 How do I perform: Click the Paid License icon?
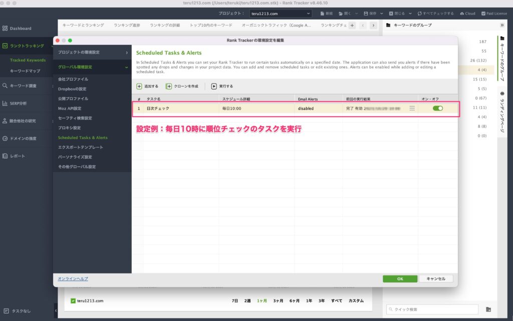pyautogui.click(x=483, y=14)
